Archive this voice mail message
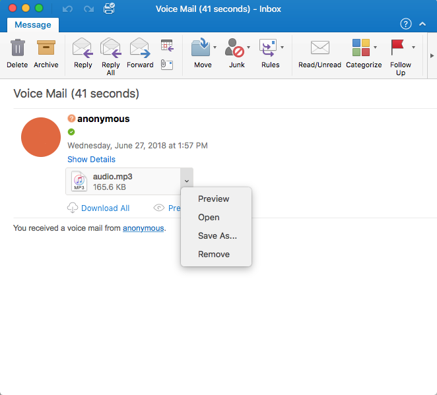Screen dimensions: 437x395 (x=46, y=49)
